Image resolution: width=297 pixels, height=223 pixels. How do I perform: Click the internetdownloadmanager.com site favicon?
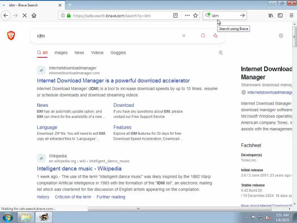[x=41, y=71]
